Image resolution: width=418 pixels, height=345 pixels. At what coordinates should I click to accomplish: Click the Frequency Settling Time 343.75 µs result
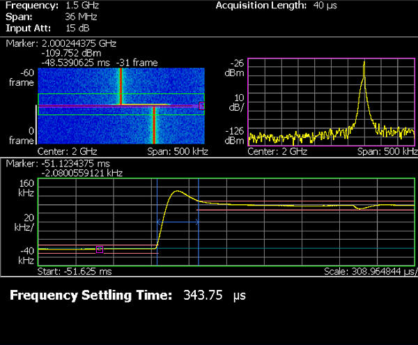(x=128, y=296)
